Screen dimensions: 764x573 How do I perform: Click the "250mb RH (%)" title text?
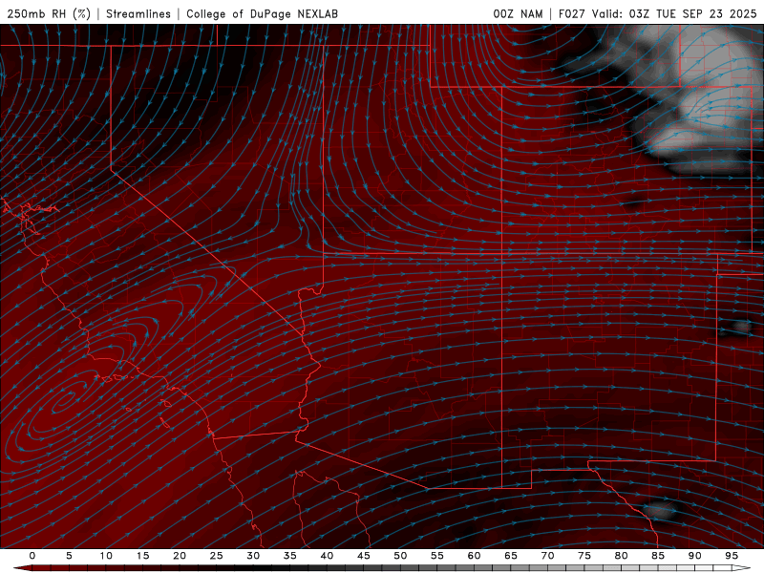pyautogui.click(x=49, y=13)
